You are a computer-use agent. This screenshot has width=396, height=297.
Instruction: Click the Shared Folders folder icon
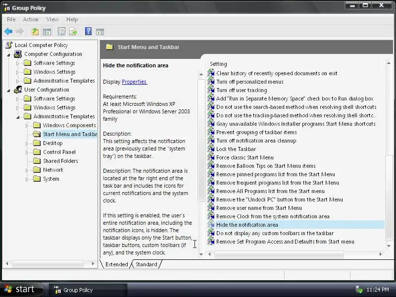pyautogui.click(x=37, y=161)
